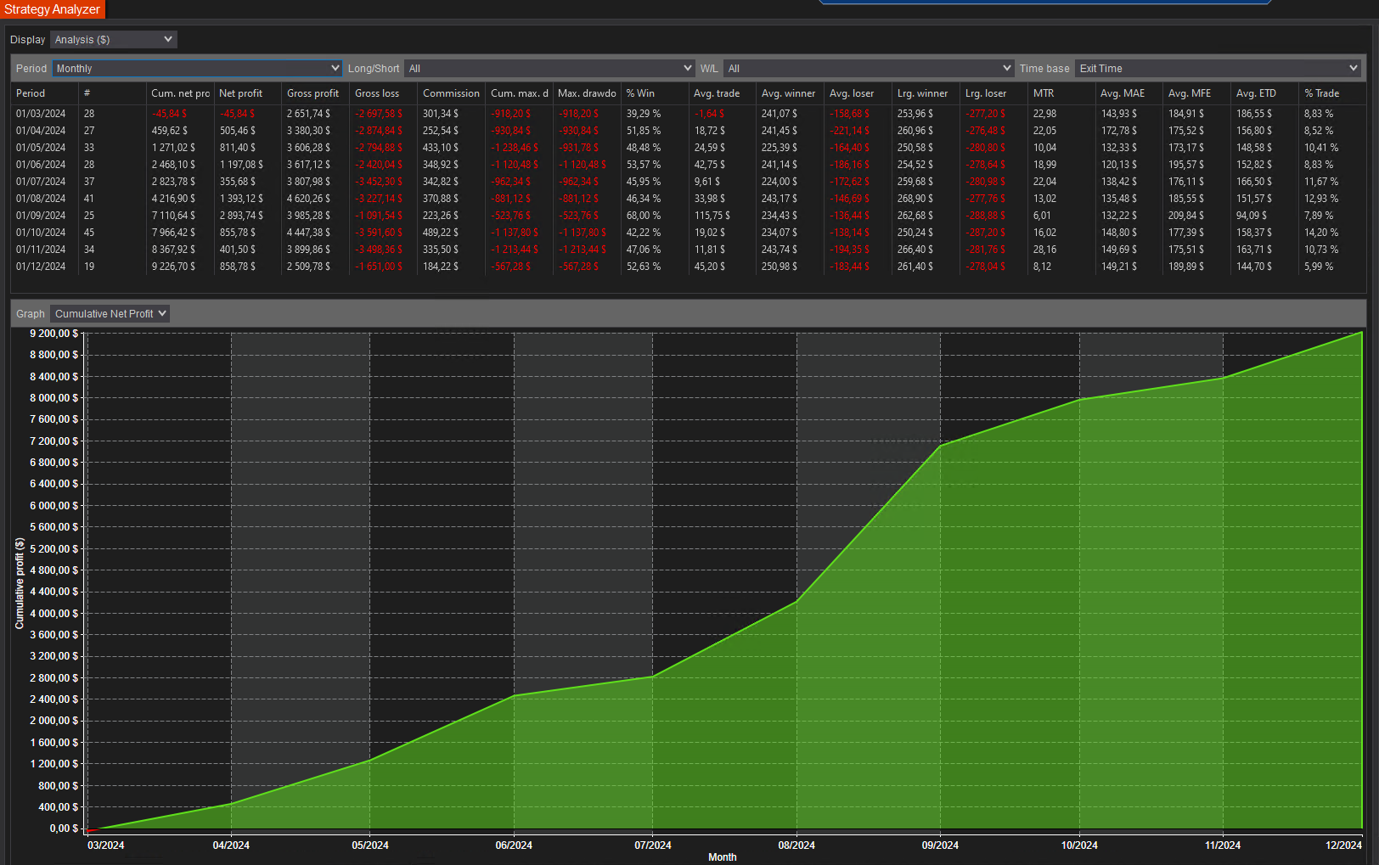This screenshot has width=1379, height=865.
Task: Click the Commission column header
Action: (x=452, y=93)
